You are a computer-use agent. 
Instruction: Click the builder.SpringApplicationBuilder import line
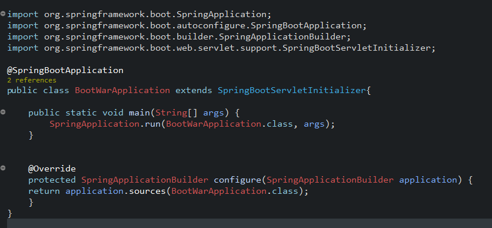179,37
